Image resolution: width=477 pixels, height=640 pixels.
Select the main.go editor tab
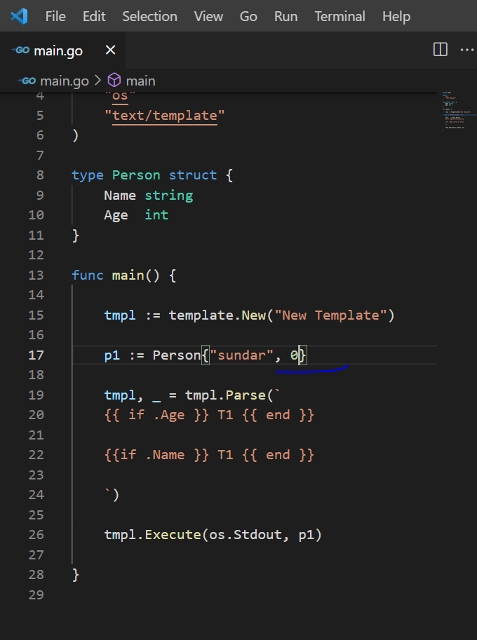[x=62, y=50]
